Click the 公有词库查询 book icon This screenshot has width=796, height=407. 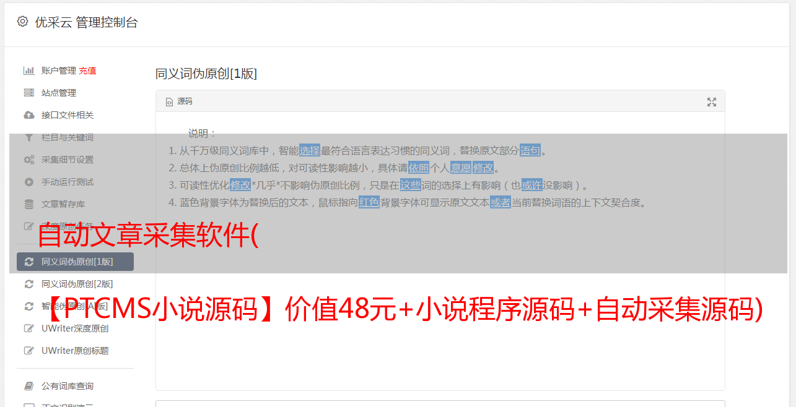click(x=28, y=386)
